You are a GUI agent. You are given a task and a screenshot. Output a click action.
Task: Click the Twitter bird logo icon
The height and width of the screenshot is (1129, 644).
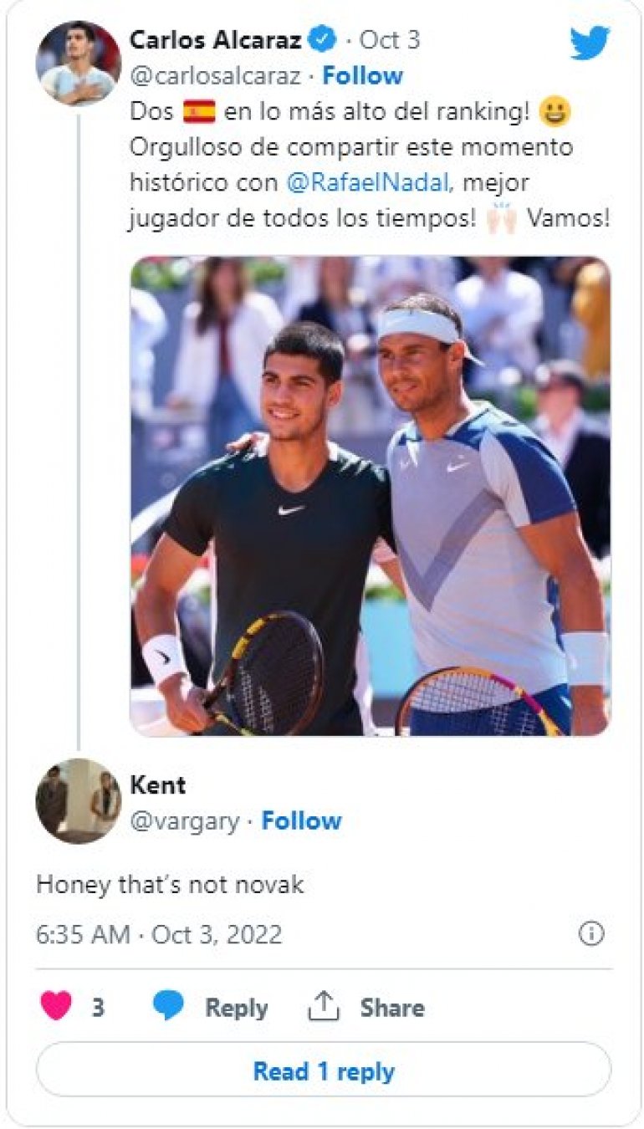(x=590, y=43)
